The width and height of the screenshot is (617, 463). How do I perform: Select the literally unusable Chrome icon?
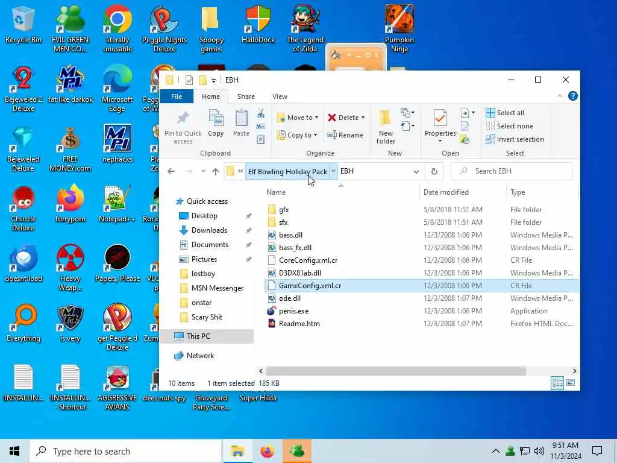click(x=117, y=28)
